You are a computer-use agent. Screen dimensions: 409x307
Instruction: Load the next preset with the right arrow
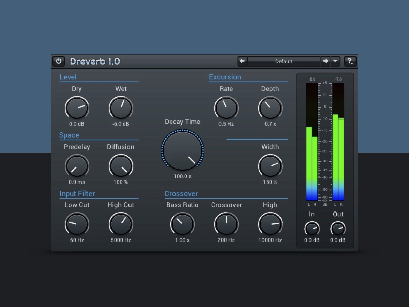[325, 61]
